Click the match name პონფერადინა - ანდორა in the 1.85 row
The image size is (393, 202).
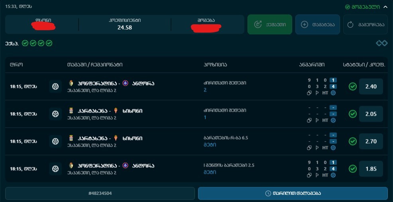click(x=116, y=166)
